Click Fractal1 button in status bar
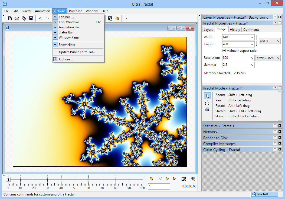This screenshot has height=199, width=285. (x=264, y=194)
